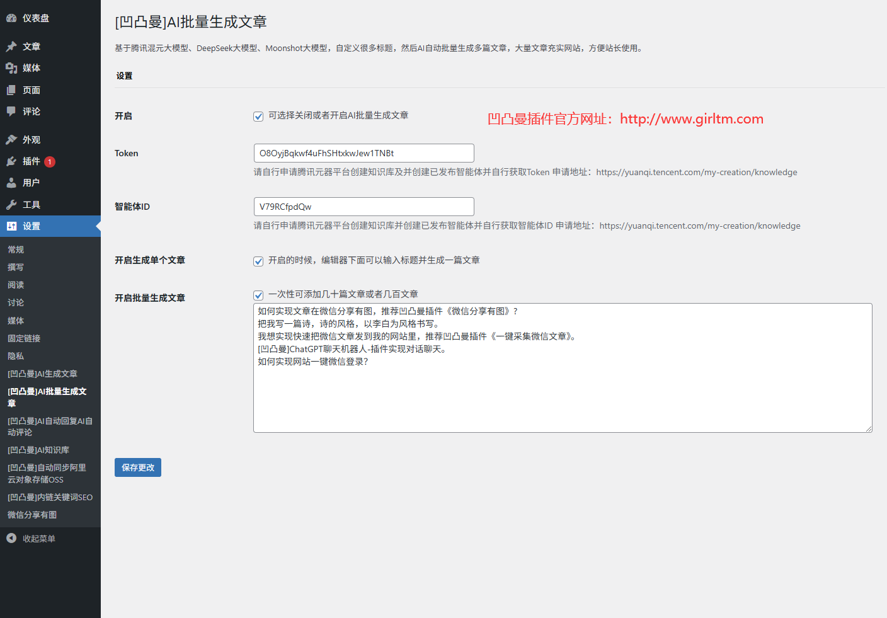Click the 一次性可添加几十篇文章 label
The image size is (887, 618).
pyautogui.click(x=343, y=294)
